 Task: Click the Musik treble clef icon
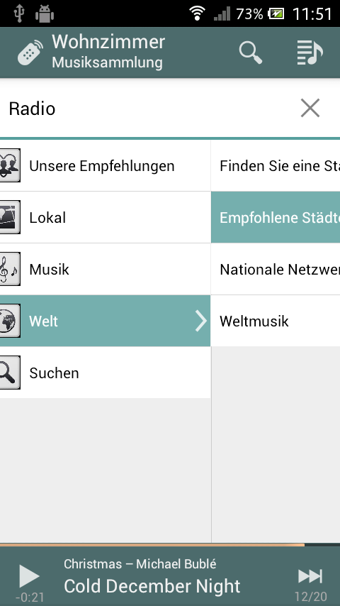(x=9, y=269)
